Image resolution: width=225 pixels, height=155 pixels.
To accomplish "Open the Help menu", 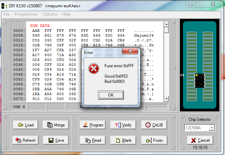I will point(66,14).
